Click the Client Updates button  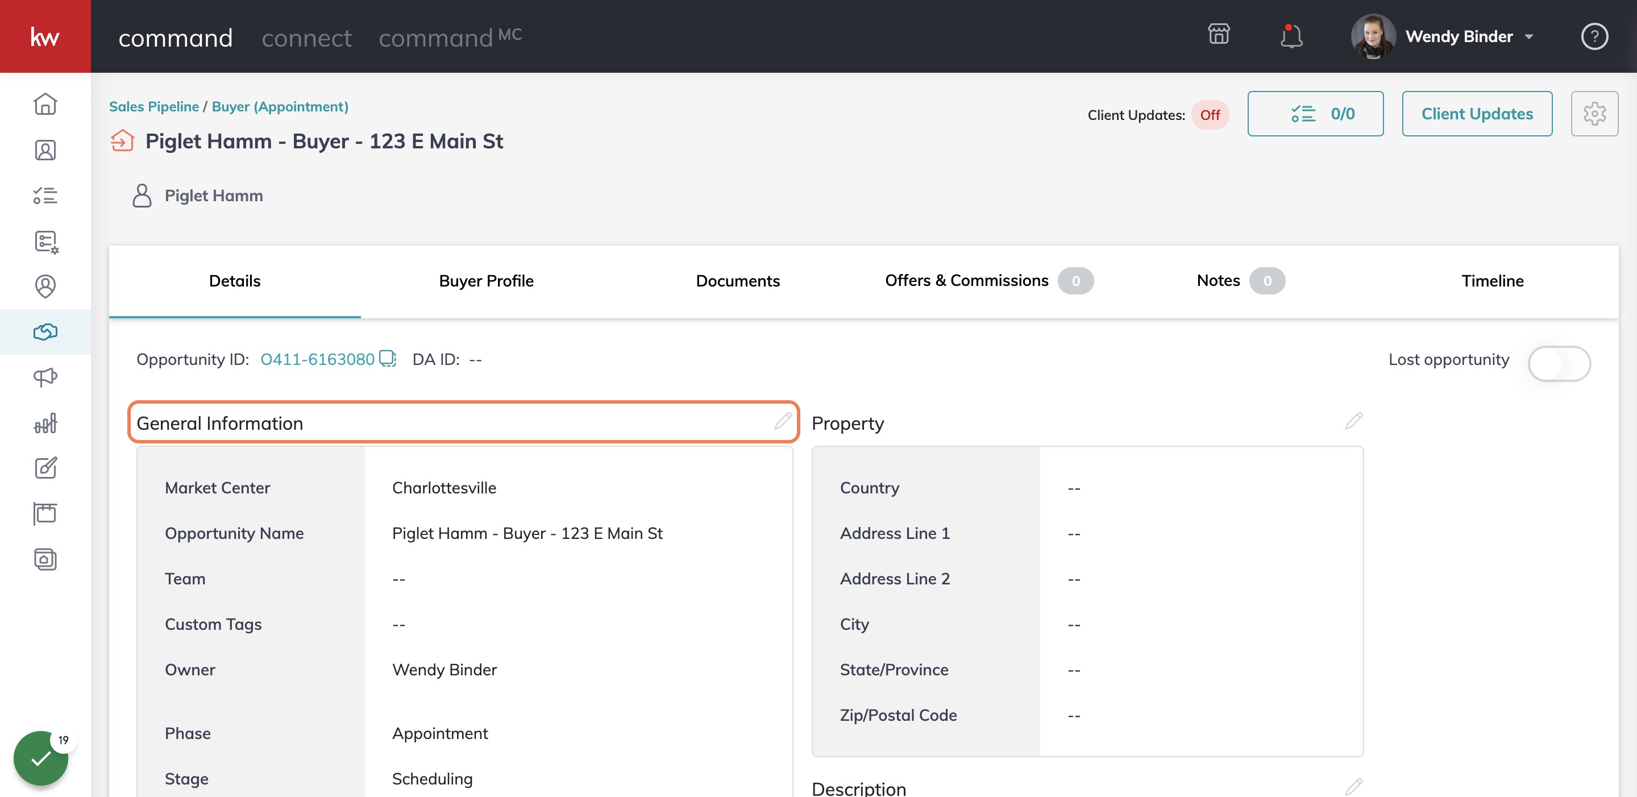(x=1477, y=114)
